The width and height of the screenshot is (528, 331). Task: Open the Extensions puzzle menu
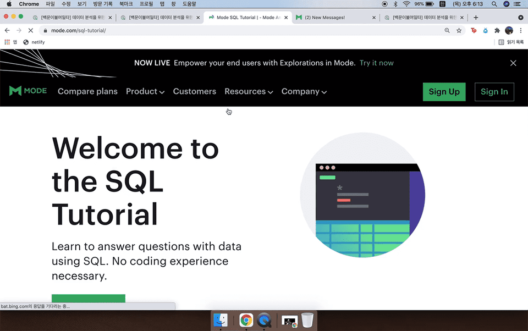click(497, 30)
